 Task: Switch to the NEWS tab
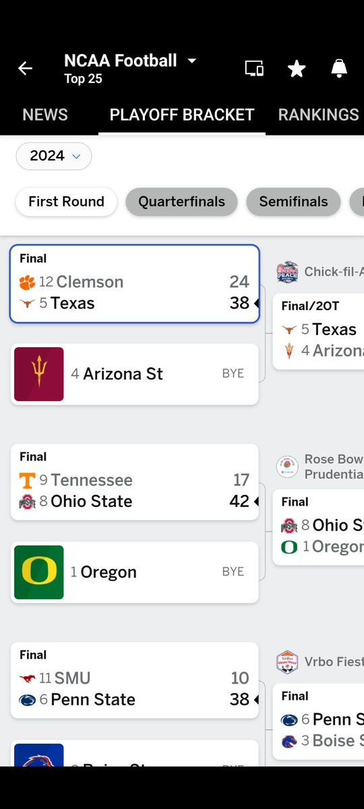(45, 115)
